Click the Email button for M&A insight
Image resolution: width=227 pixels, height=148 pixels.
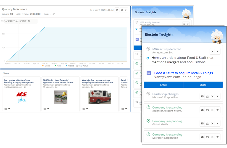click(163, 85)
